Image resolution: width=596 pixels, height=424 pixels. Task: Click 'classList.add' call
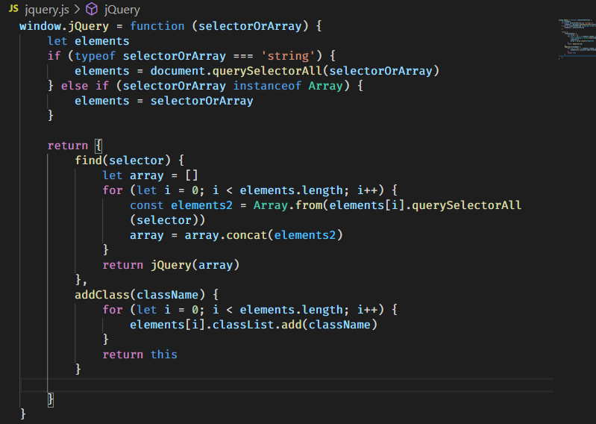tap(257, 325)
